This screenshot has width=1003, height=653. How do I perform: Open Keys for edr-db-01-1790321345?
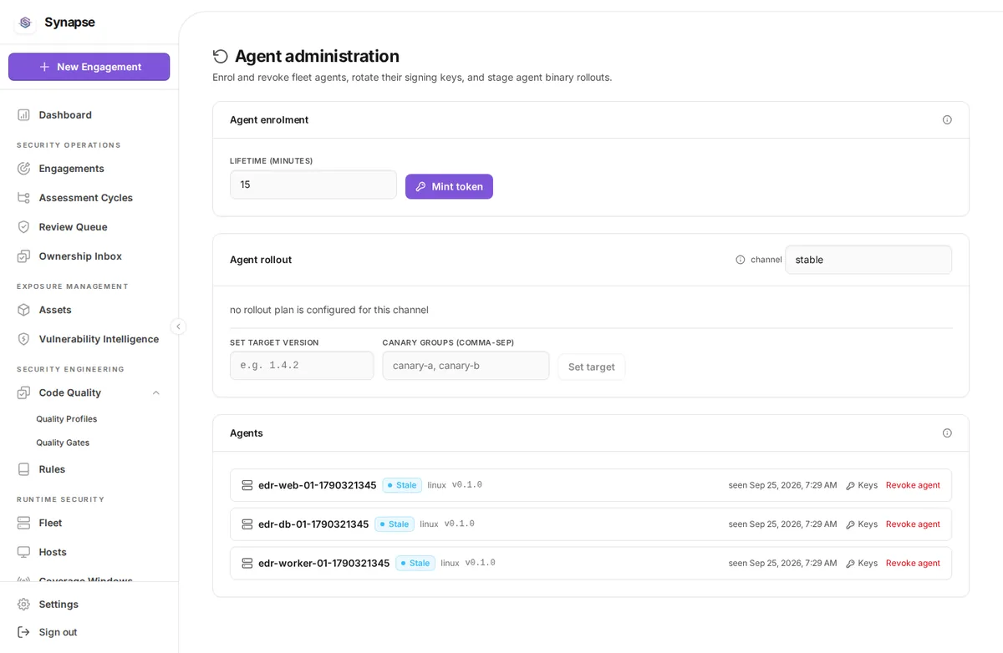tap(862, 524)
